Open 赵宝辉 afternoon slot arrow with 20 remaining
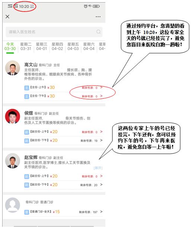 click(101, 185)
